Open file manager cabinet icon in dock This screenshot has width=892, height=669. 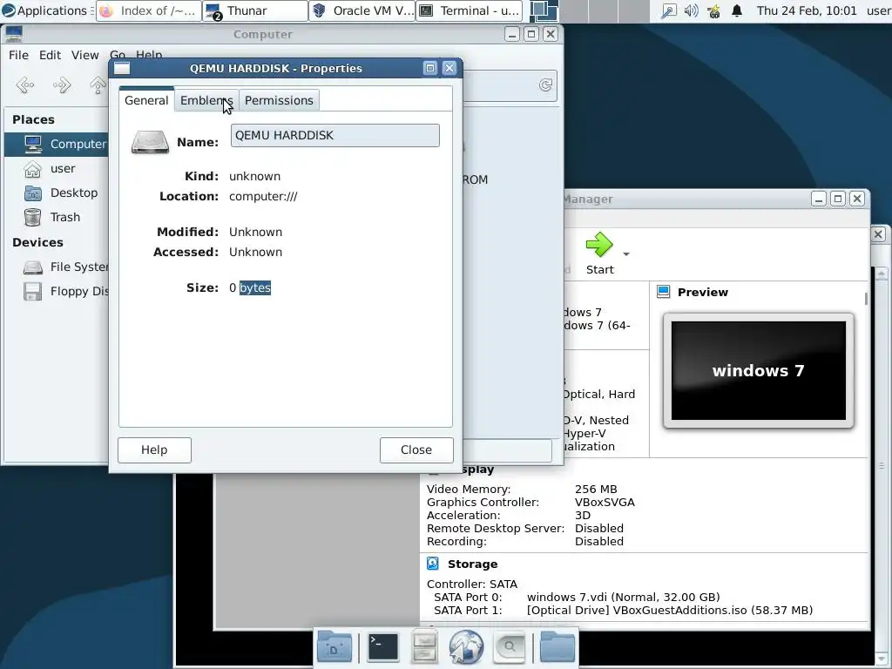tap(424, 647)
